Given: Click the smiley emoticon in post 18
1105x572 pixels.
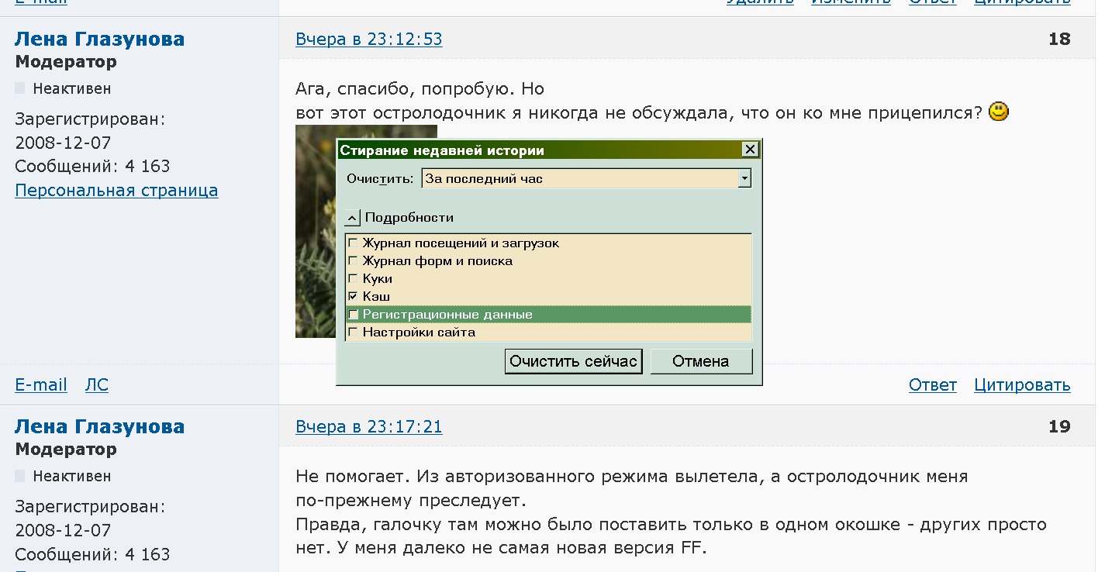Looking at the screenshot, I should pyautogui.click(x=999, y=112).
